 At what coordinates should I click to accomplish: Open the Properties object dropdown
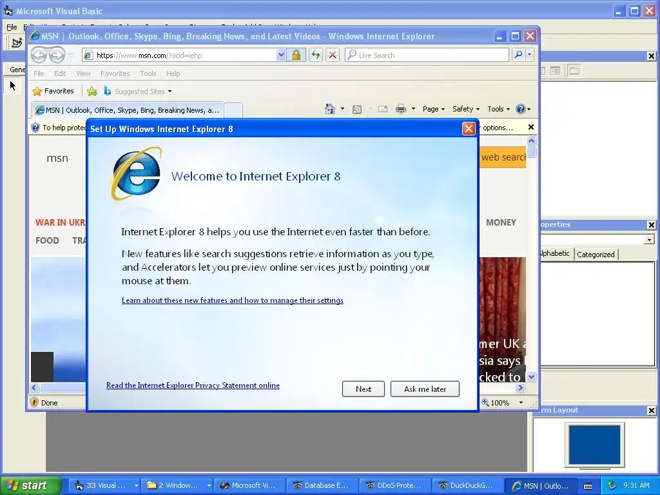pos(650,240)
